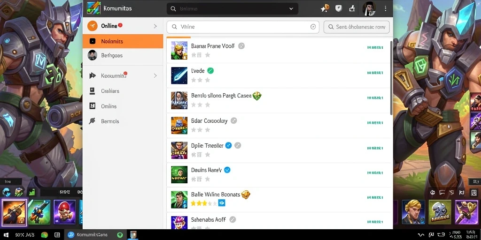Click the blue verified badge beside Dauins Hanely
481x240 pixels.
pyautogui.click(x=227, y=170)
